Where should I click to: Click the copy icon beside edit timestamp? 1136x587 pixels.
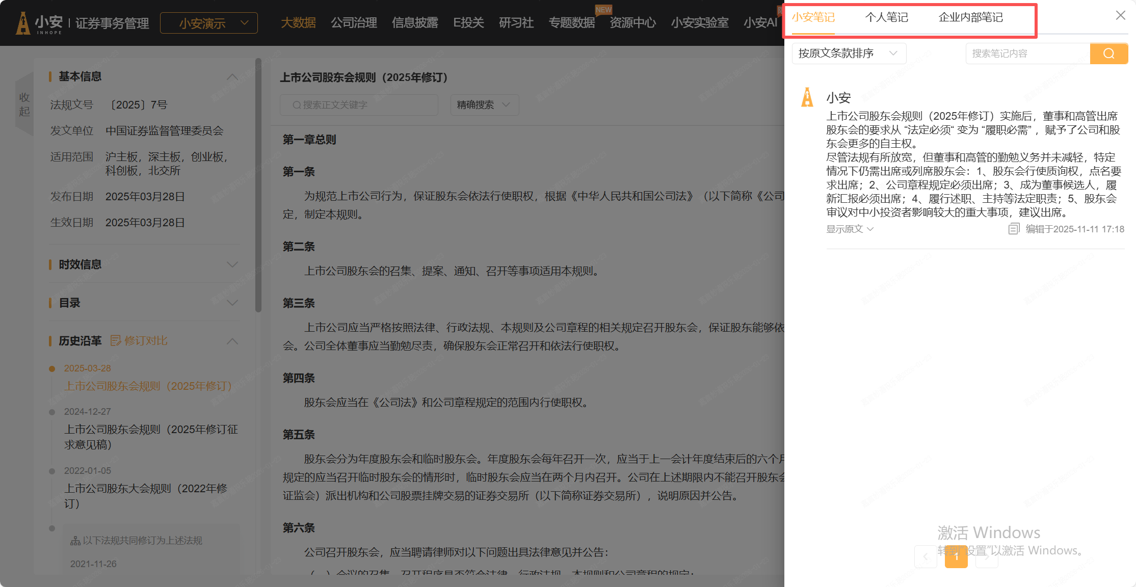[1014, 229]
